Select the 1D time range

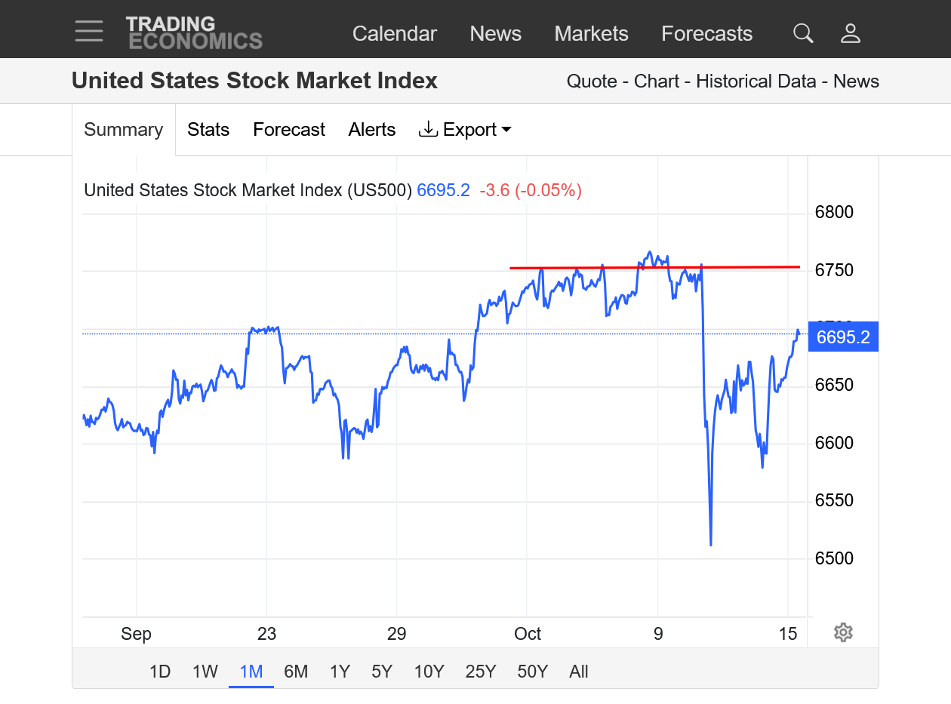click(160, 672)
